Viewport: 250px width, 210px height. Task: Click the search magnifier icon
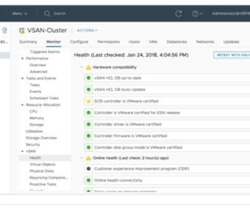(x=47, y=14)
